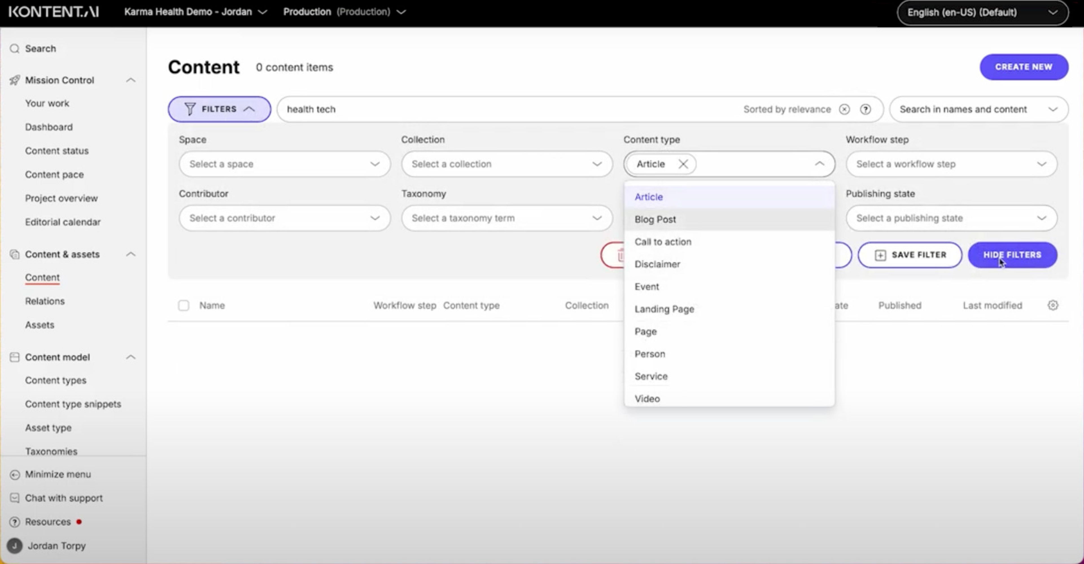The height and width of the screenshot is (564, 1084).
Task: Click the Minimize menu arrow icon
Action: 15,475
